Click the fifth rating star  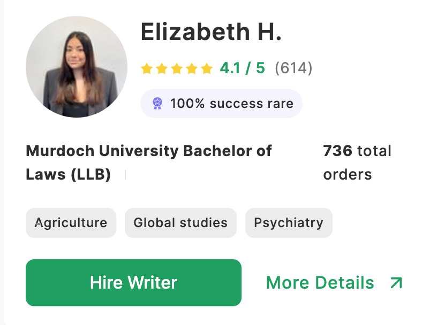point(207,68)
